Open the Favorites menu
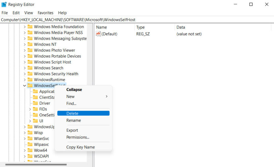 (x=46, y=13)
